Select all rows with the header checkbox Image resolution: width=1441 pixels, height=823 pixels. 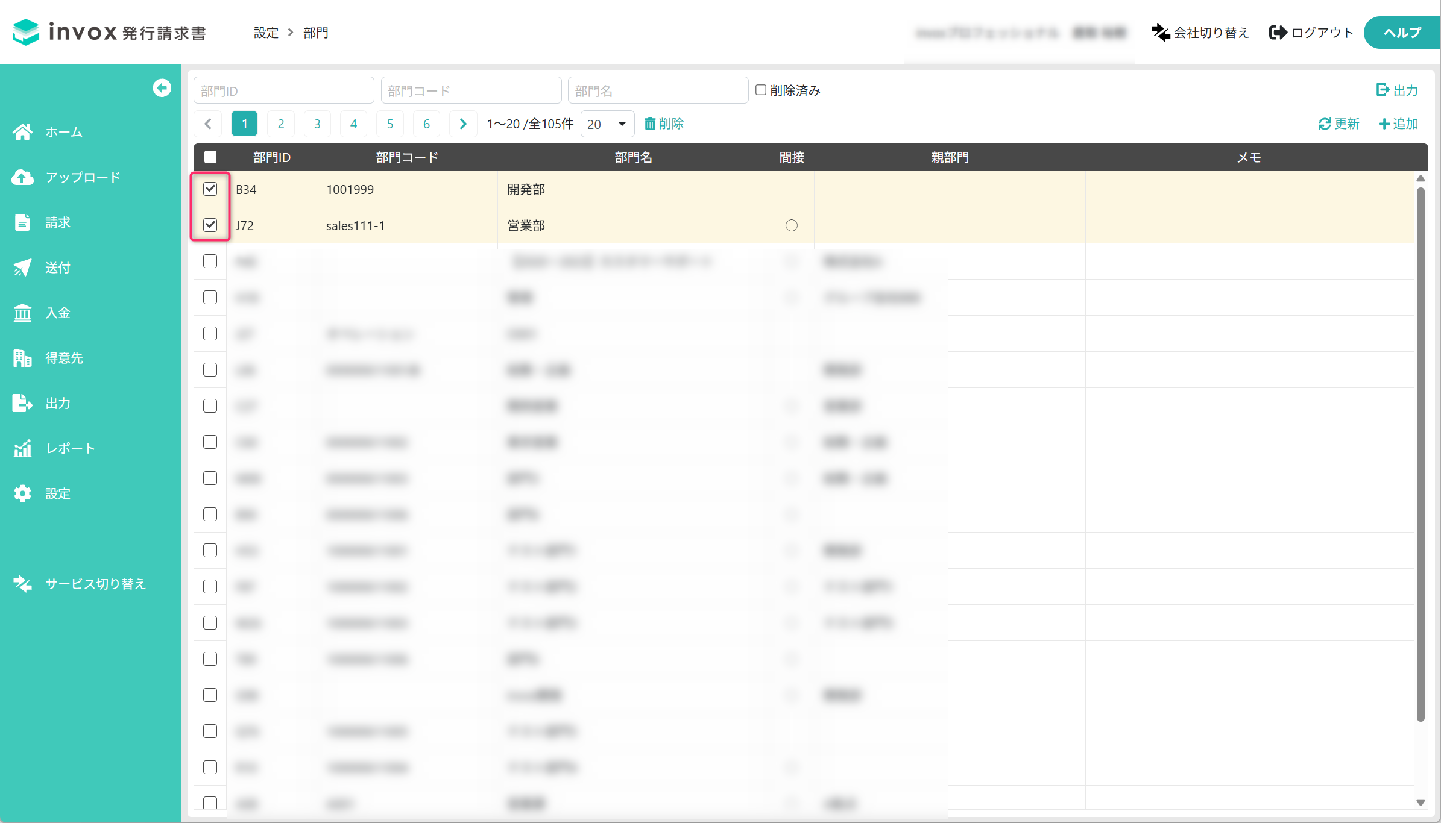point(210,157)
